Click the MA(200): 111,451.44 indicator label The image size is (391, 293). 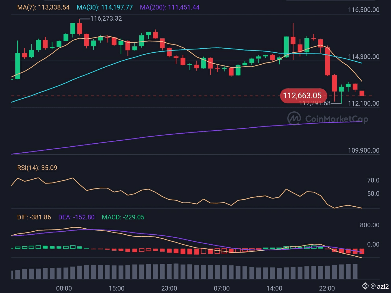170,7
